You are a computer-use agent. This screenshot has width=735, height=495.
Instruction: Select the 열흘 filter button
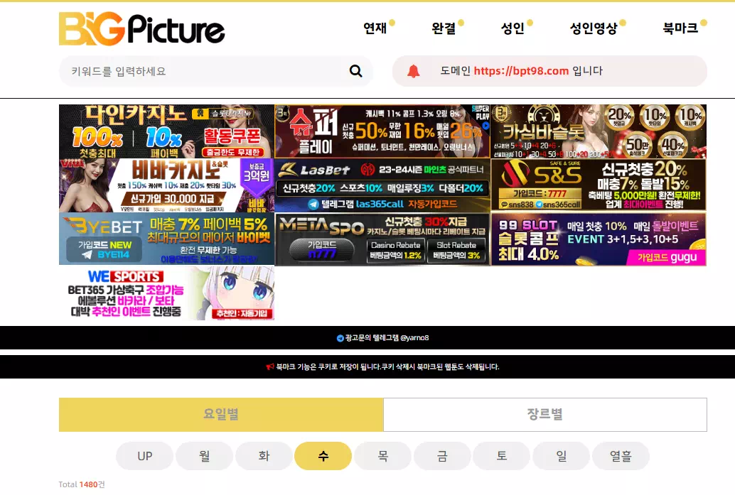(621, 456)
